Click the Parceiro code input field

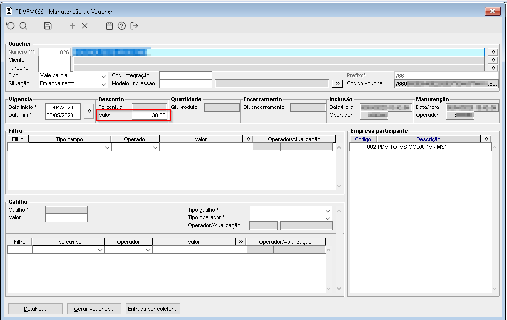pos(54,68)
